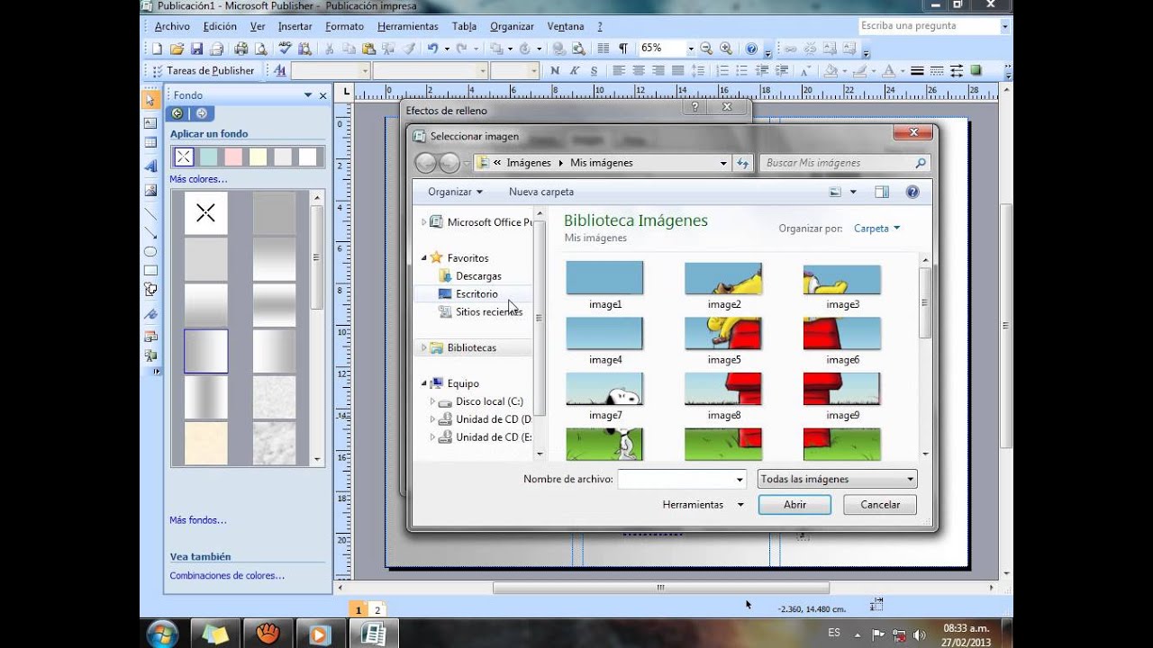
Task: Click the Cancelar button
Action: tap(880, 505)
